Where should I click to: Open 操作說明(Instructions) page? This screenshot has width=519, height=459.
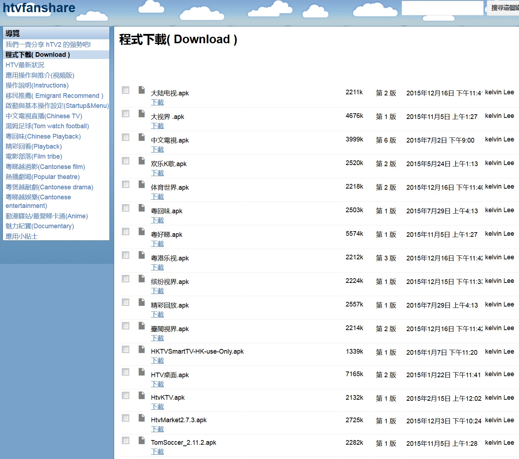click(x=37, y=85)
